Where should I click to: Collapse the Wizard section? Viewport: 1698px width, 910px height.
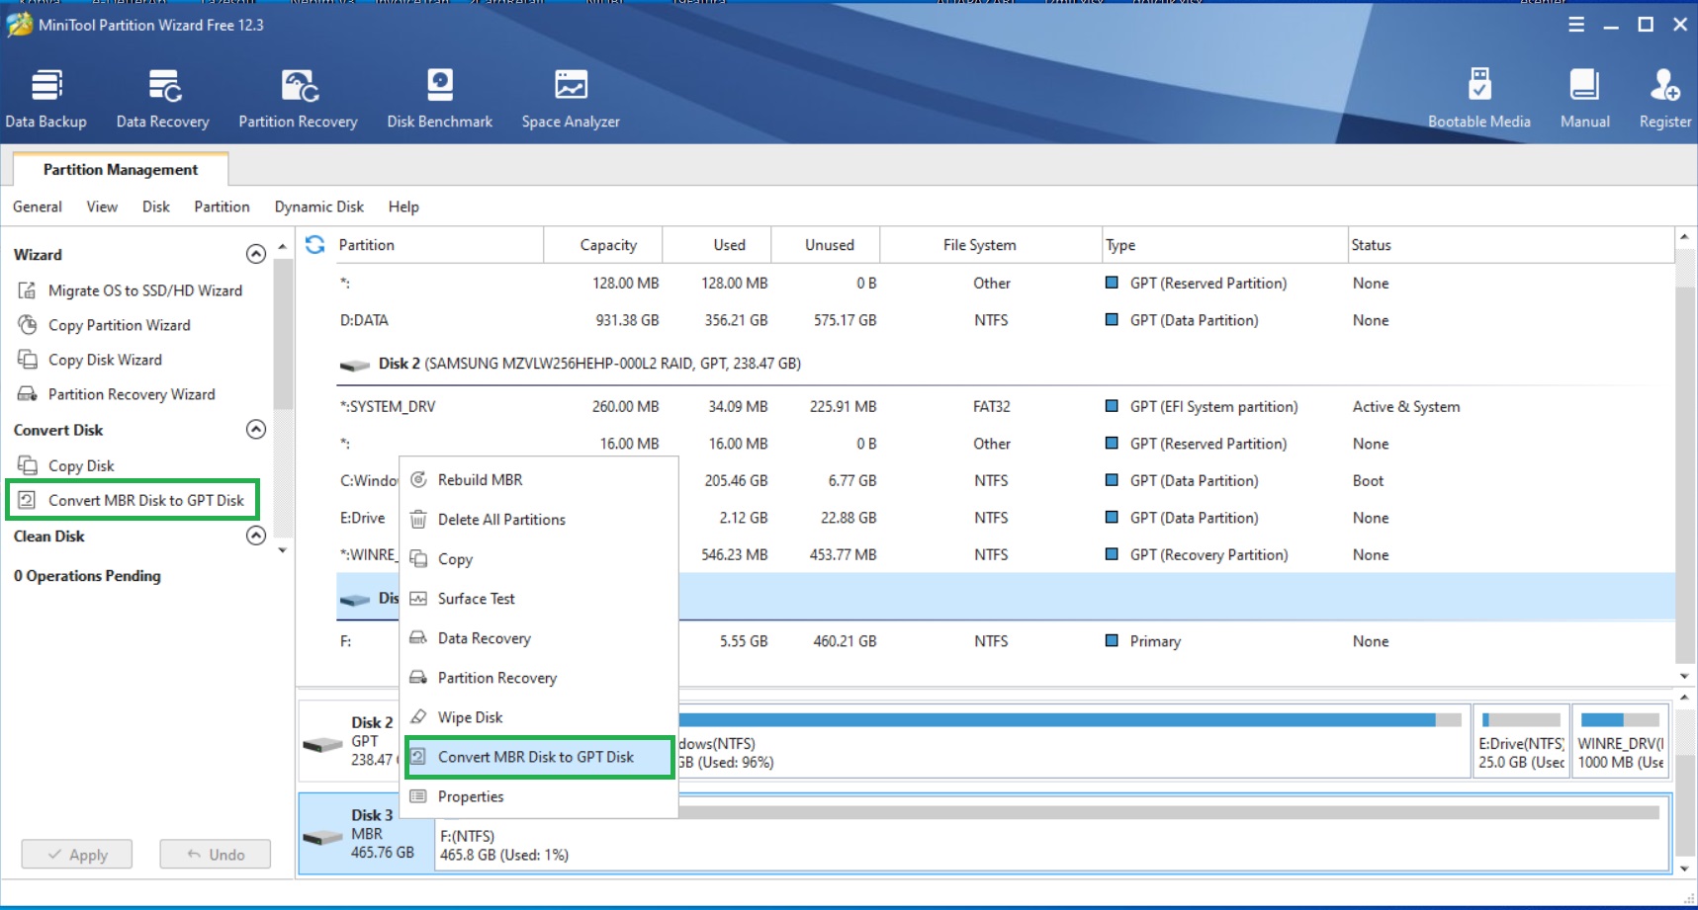(256, 254)
